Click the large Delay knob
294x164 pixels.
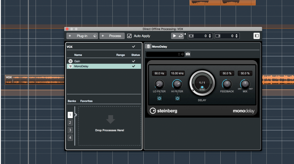(x=202, y=83)
